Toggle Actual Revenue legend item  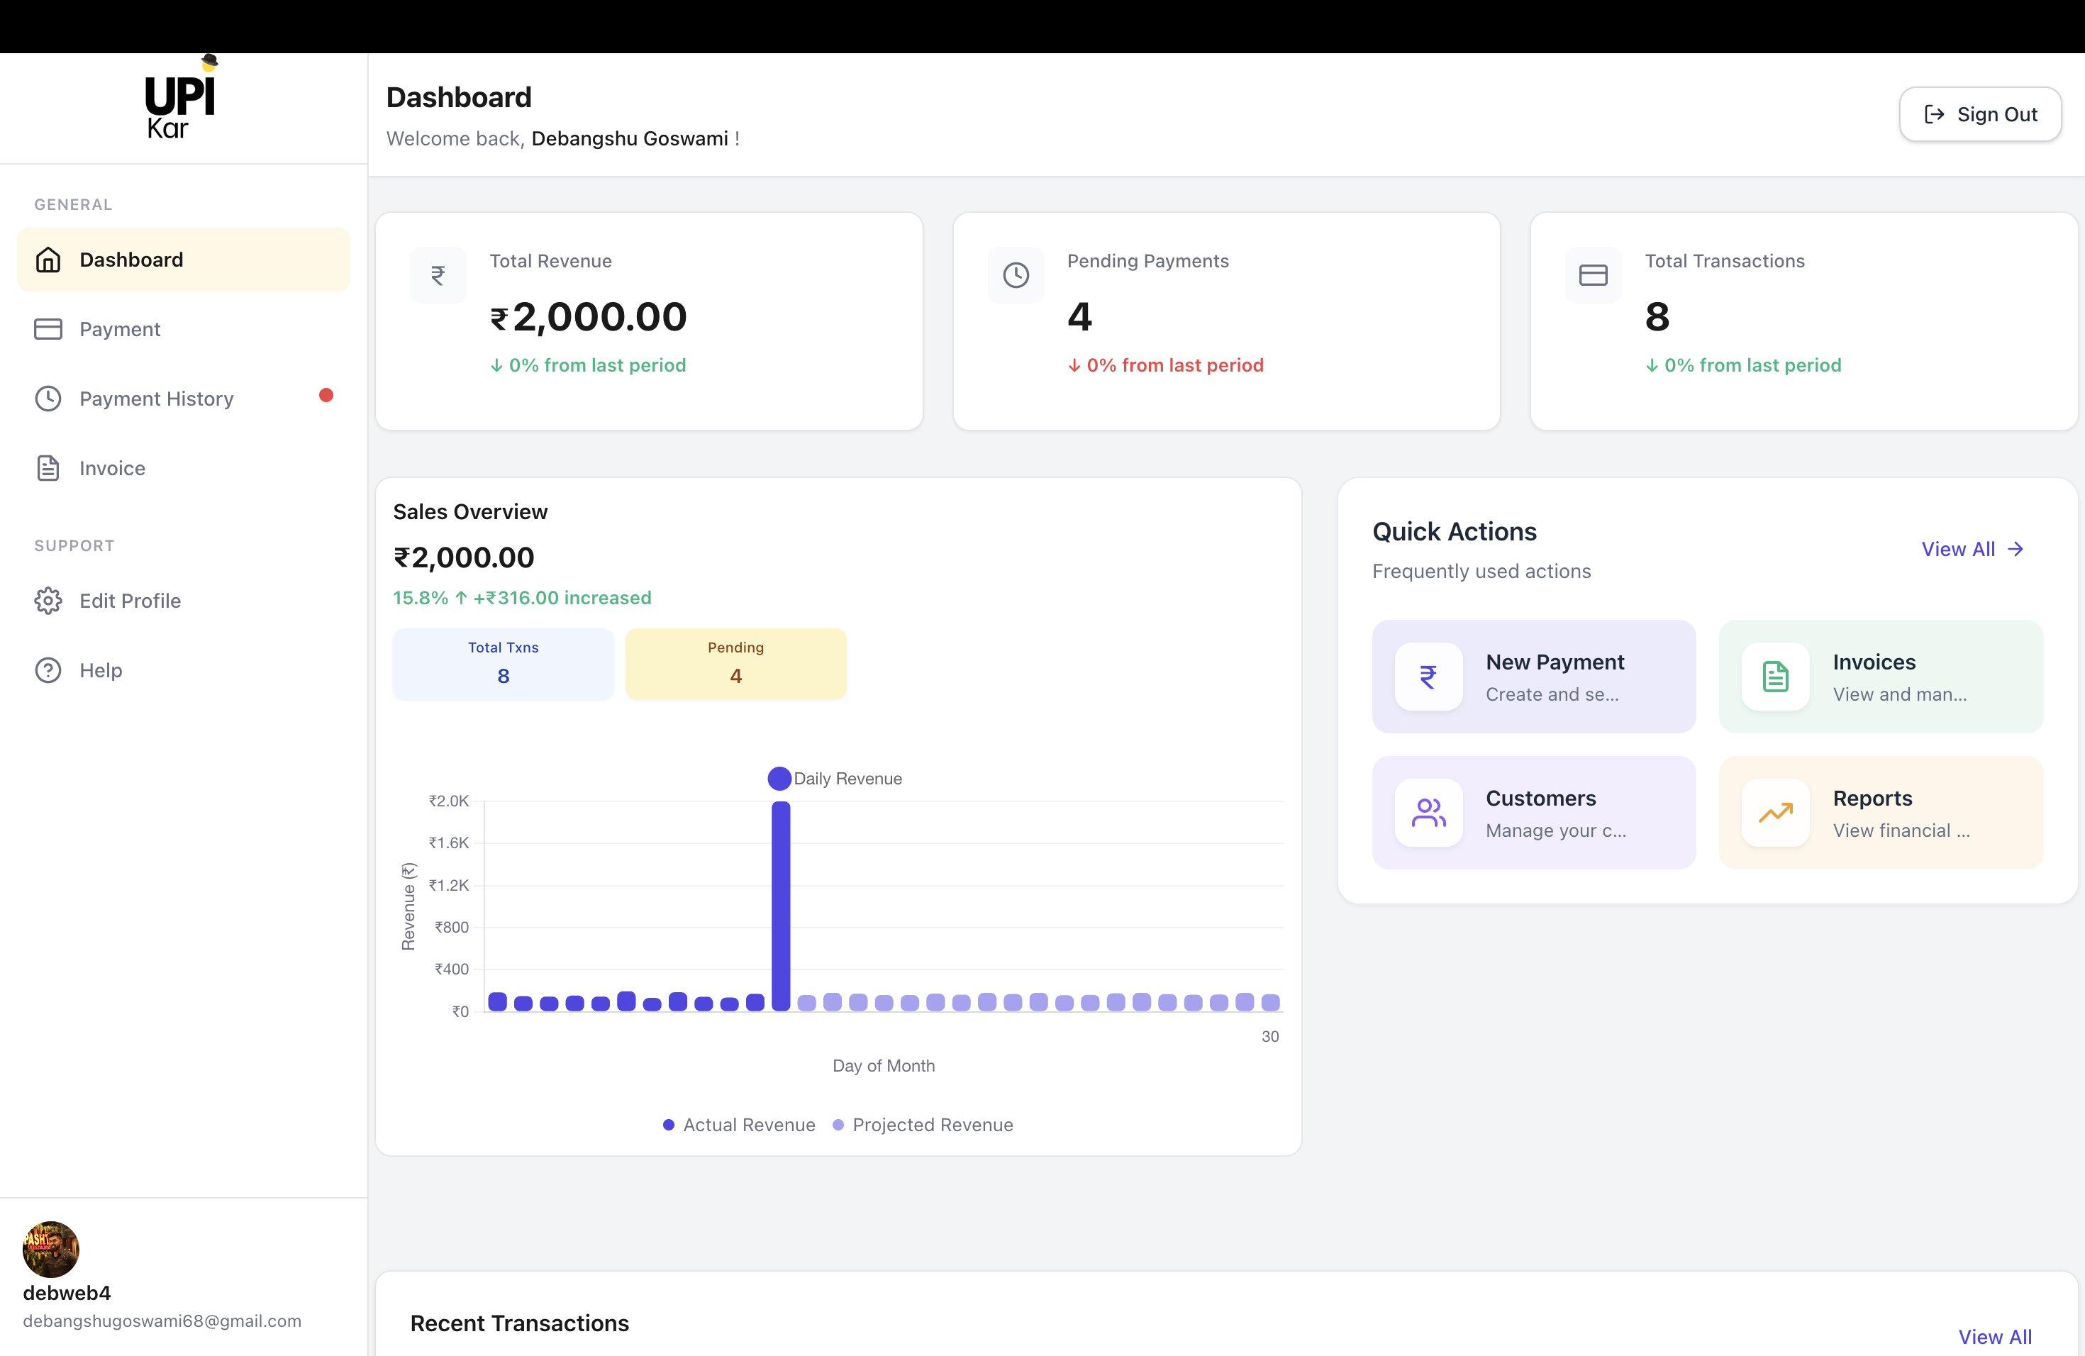click(740, 1125)
